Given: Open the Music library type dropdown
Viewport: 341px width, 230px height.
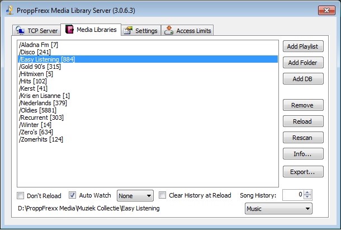Looking at the screenshot, I should tap(278, 209).
